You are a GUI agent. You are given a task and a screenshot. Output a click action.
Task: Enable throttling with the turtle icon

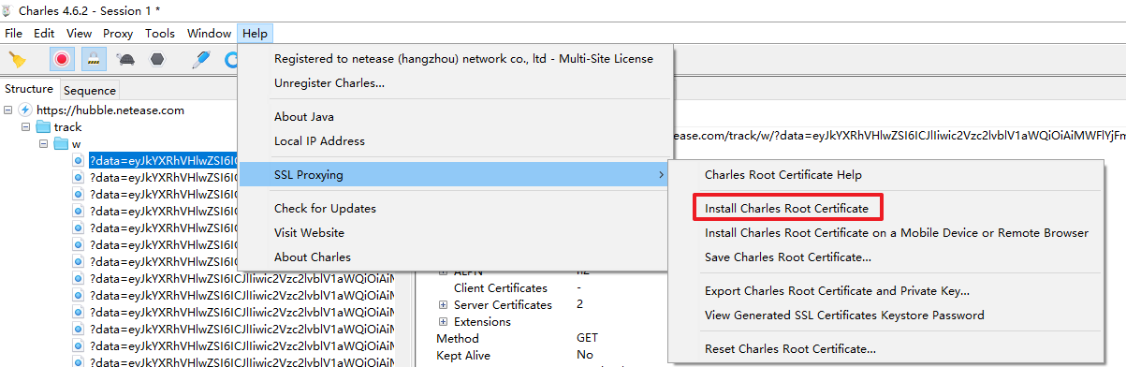click(x=125, y=60)
